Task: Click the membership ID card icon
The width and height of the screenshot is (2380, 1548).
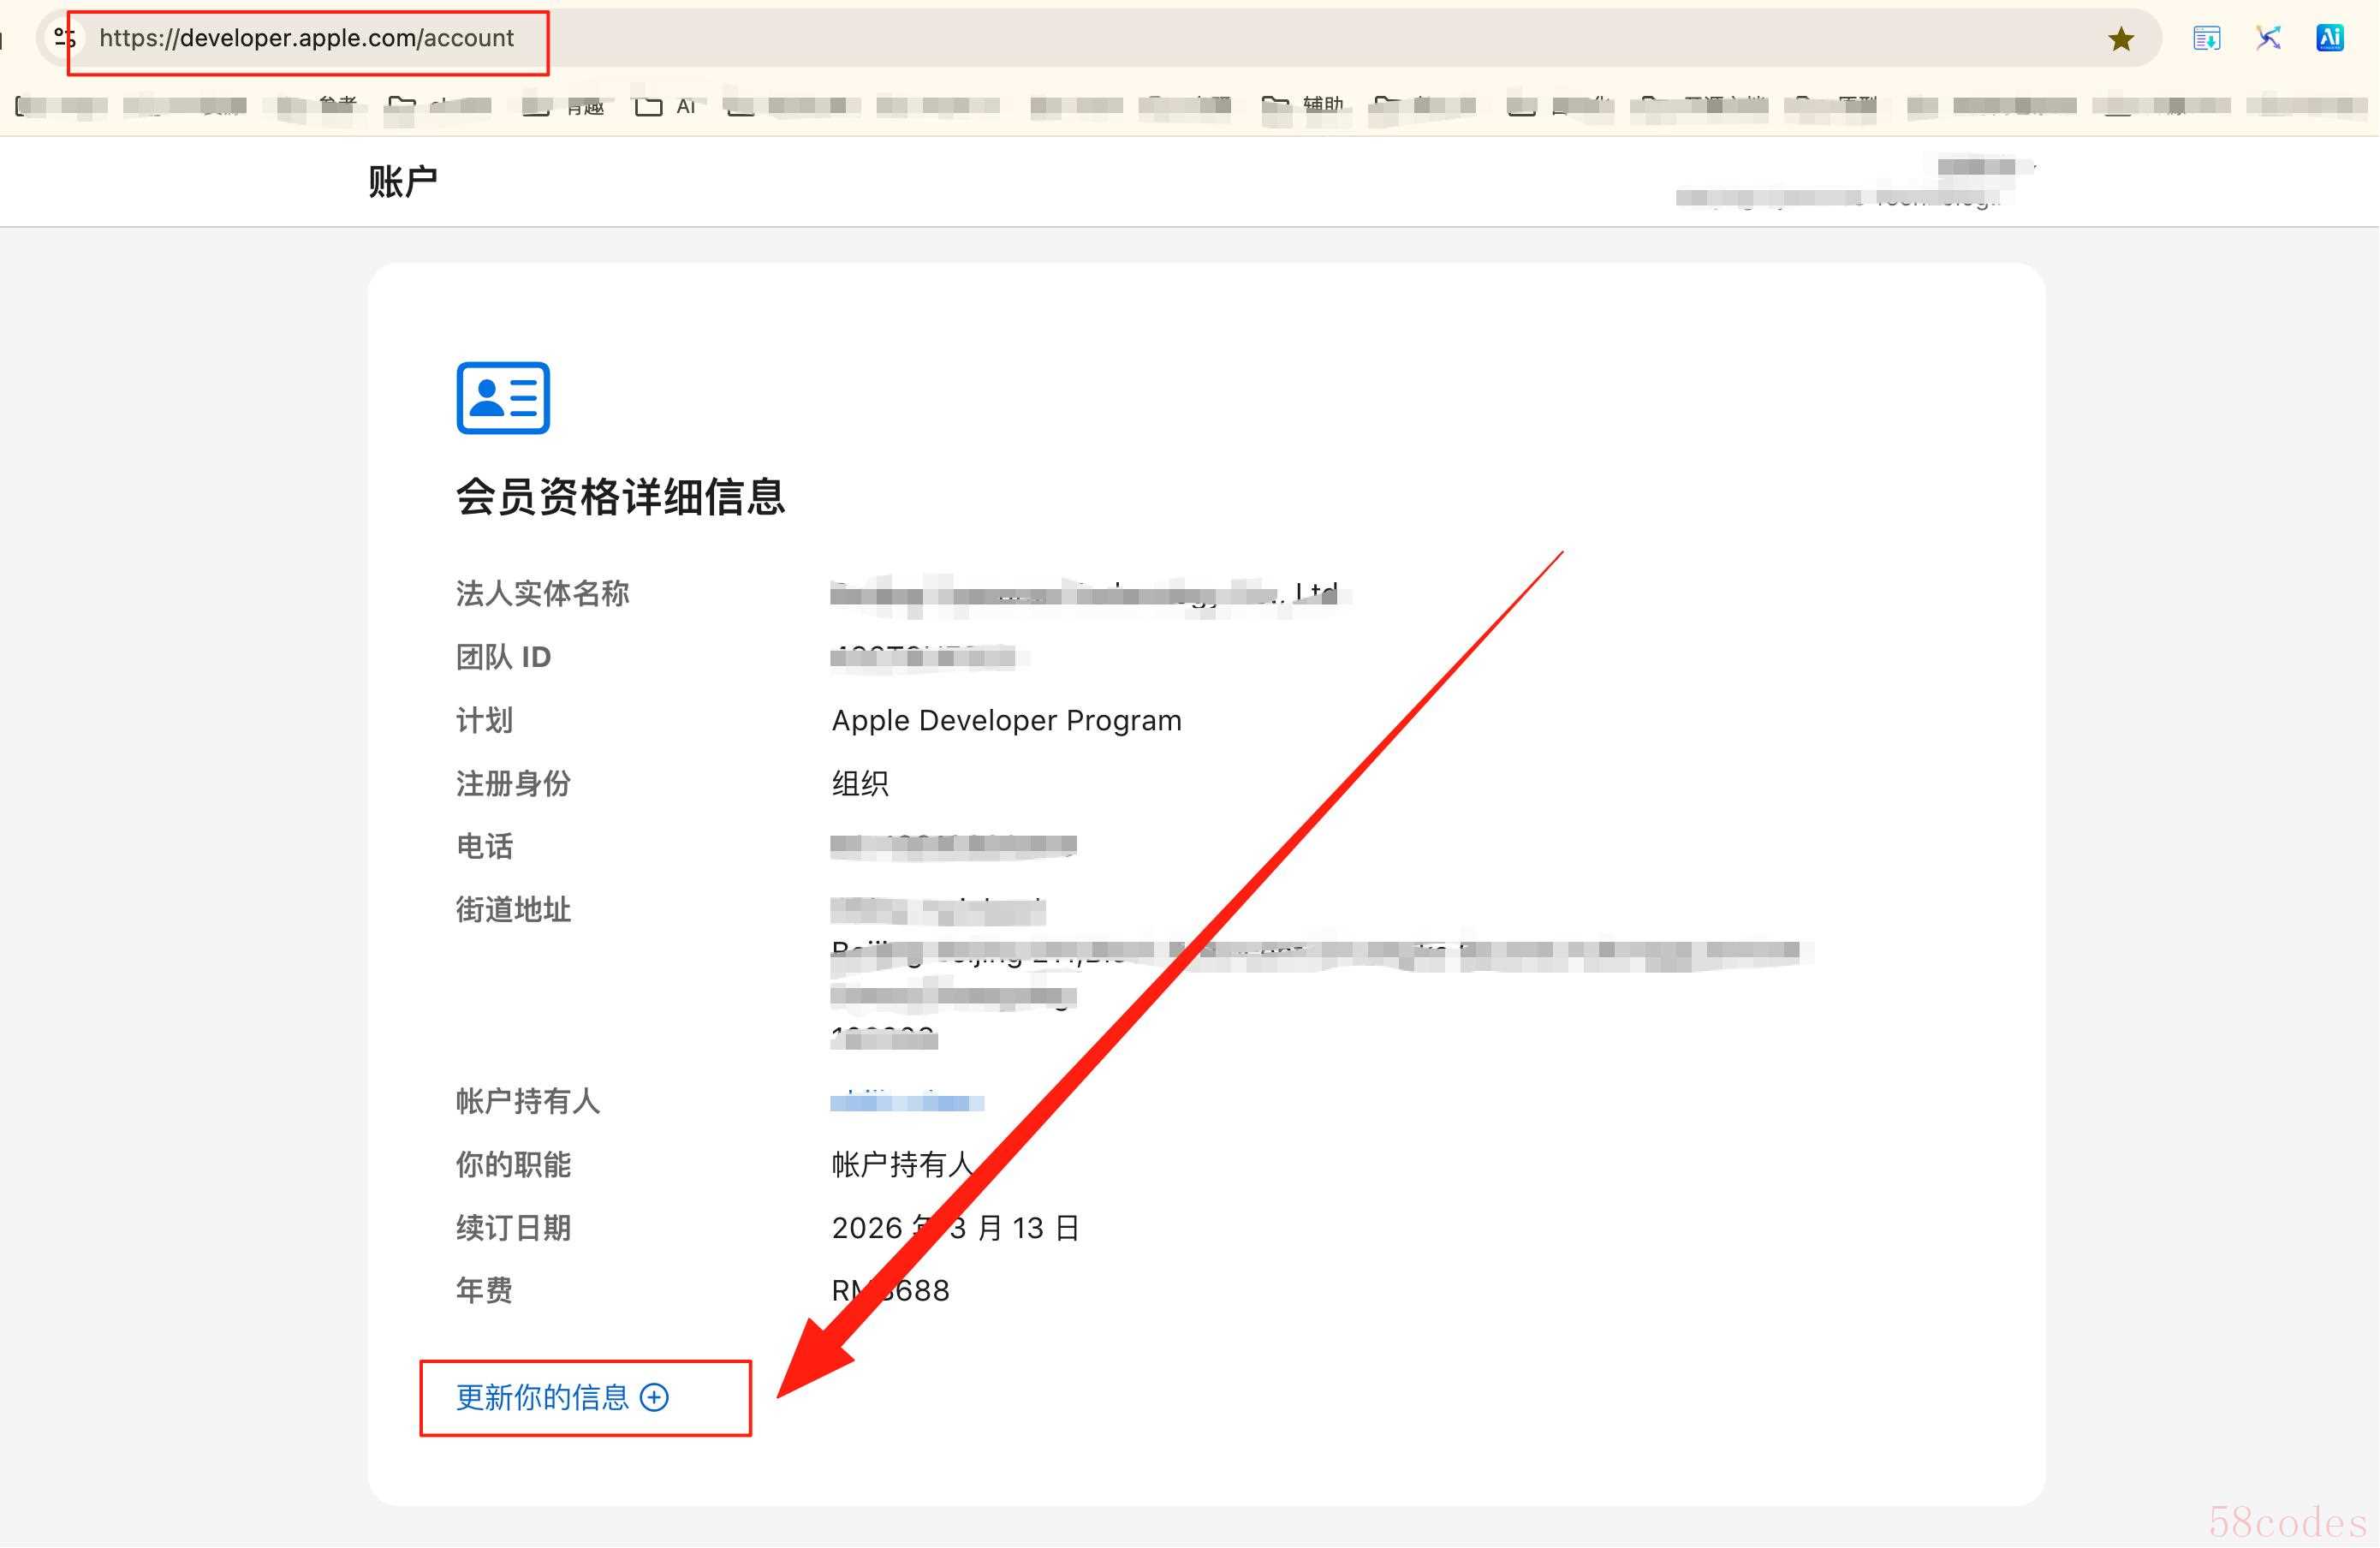Action: 503,398
